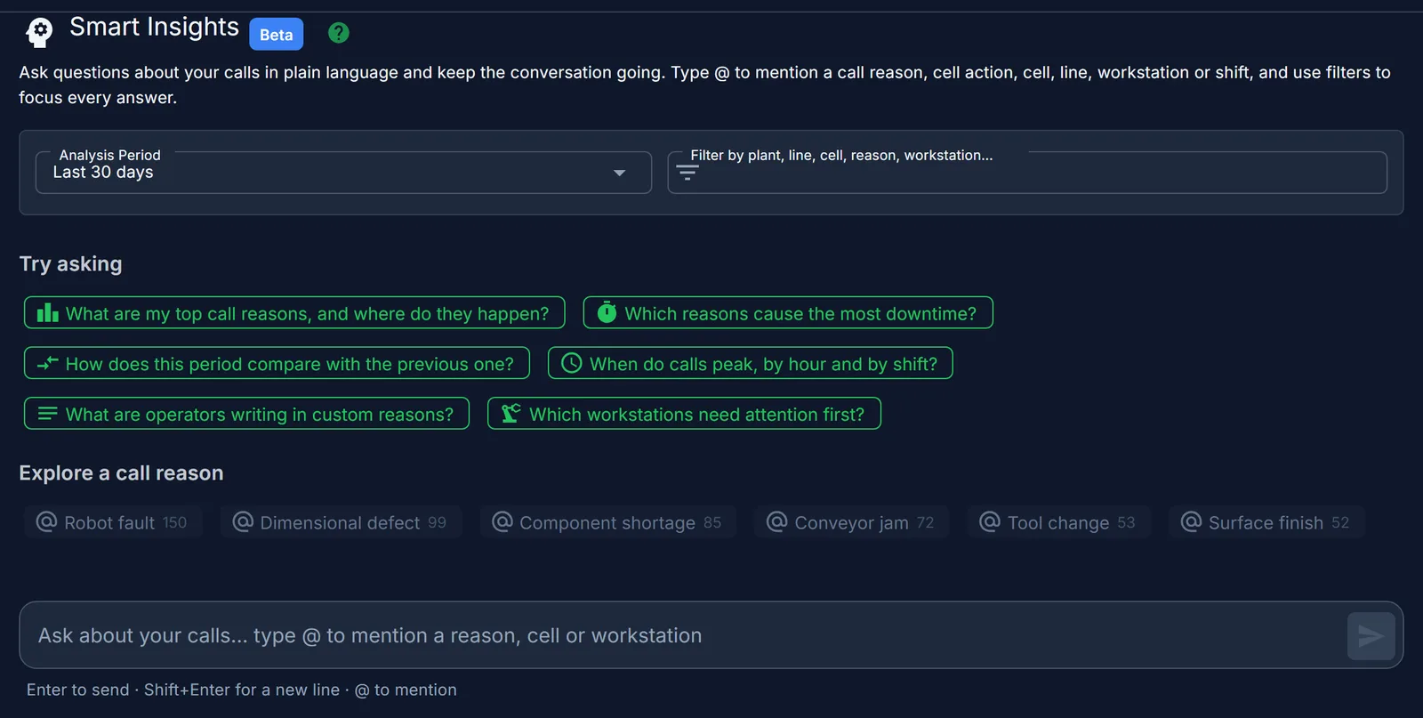
Task: Ask when calls peak by hour and shift
Action: (751, 363)
